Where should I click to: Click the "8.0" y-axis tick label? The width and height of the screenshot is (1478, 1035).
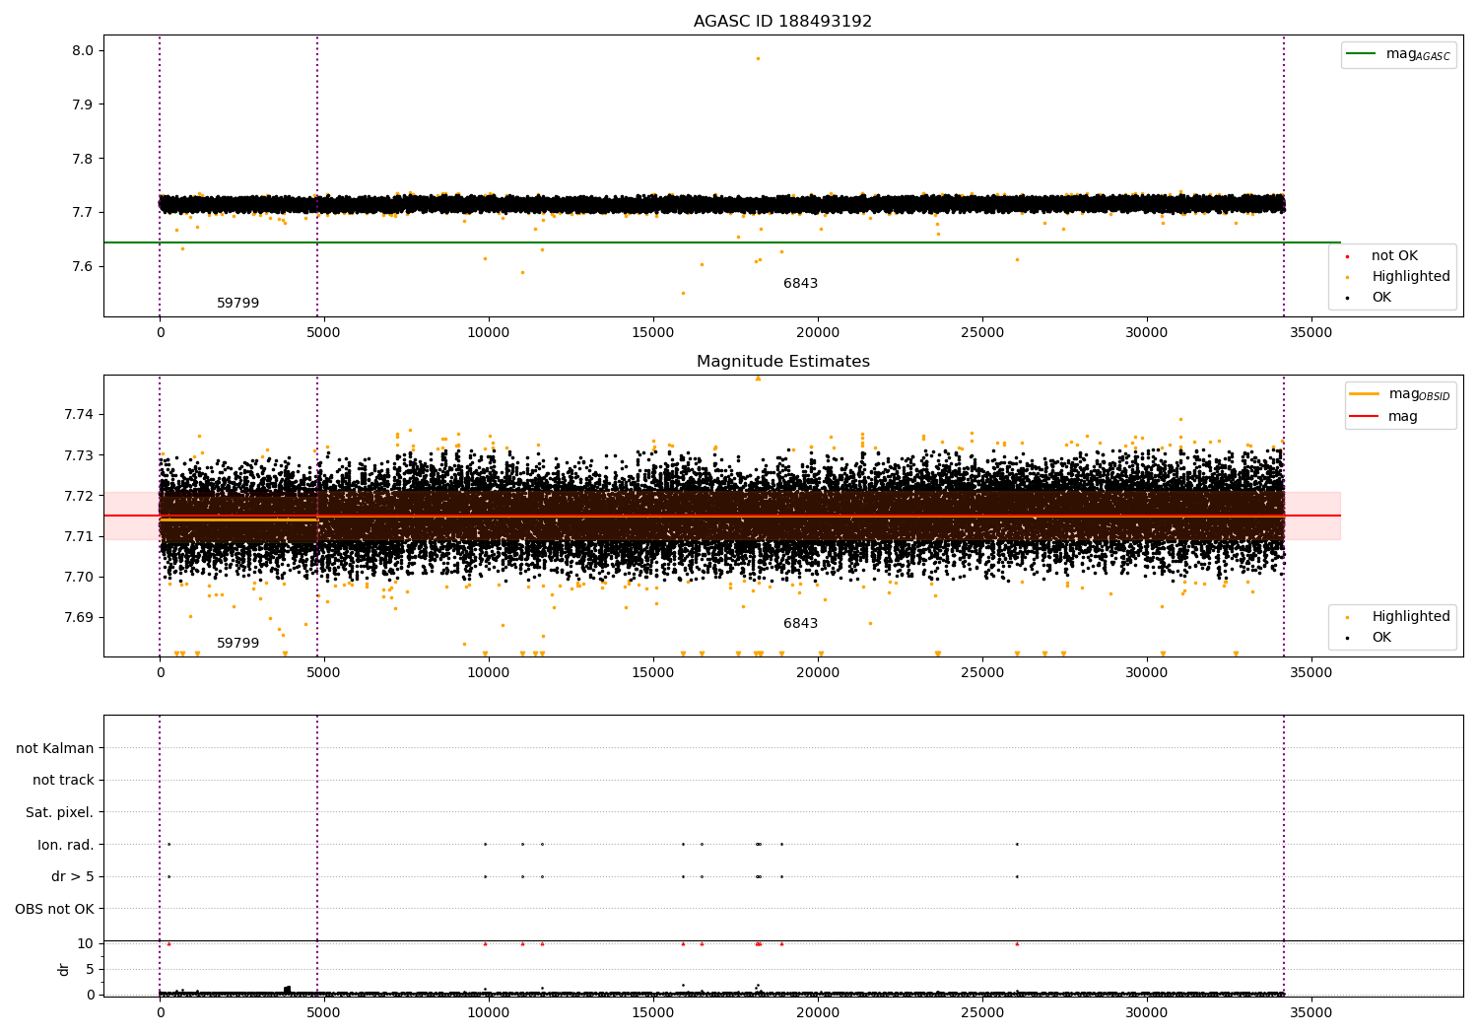[x=83, y=50]
